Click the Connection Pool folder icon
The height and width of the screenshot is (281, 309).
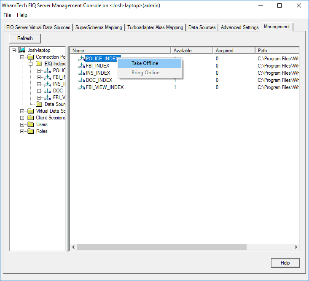point(30,57)
